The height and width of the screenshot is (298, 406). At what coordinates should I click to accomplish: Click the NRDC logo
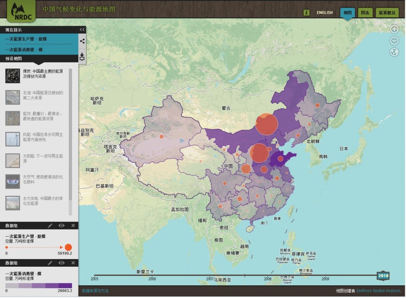click(x=21, y=11)
